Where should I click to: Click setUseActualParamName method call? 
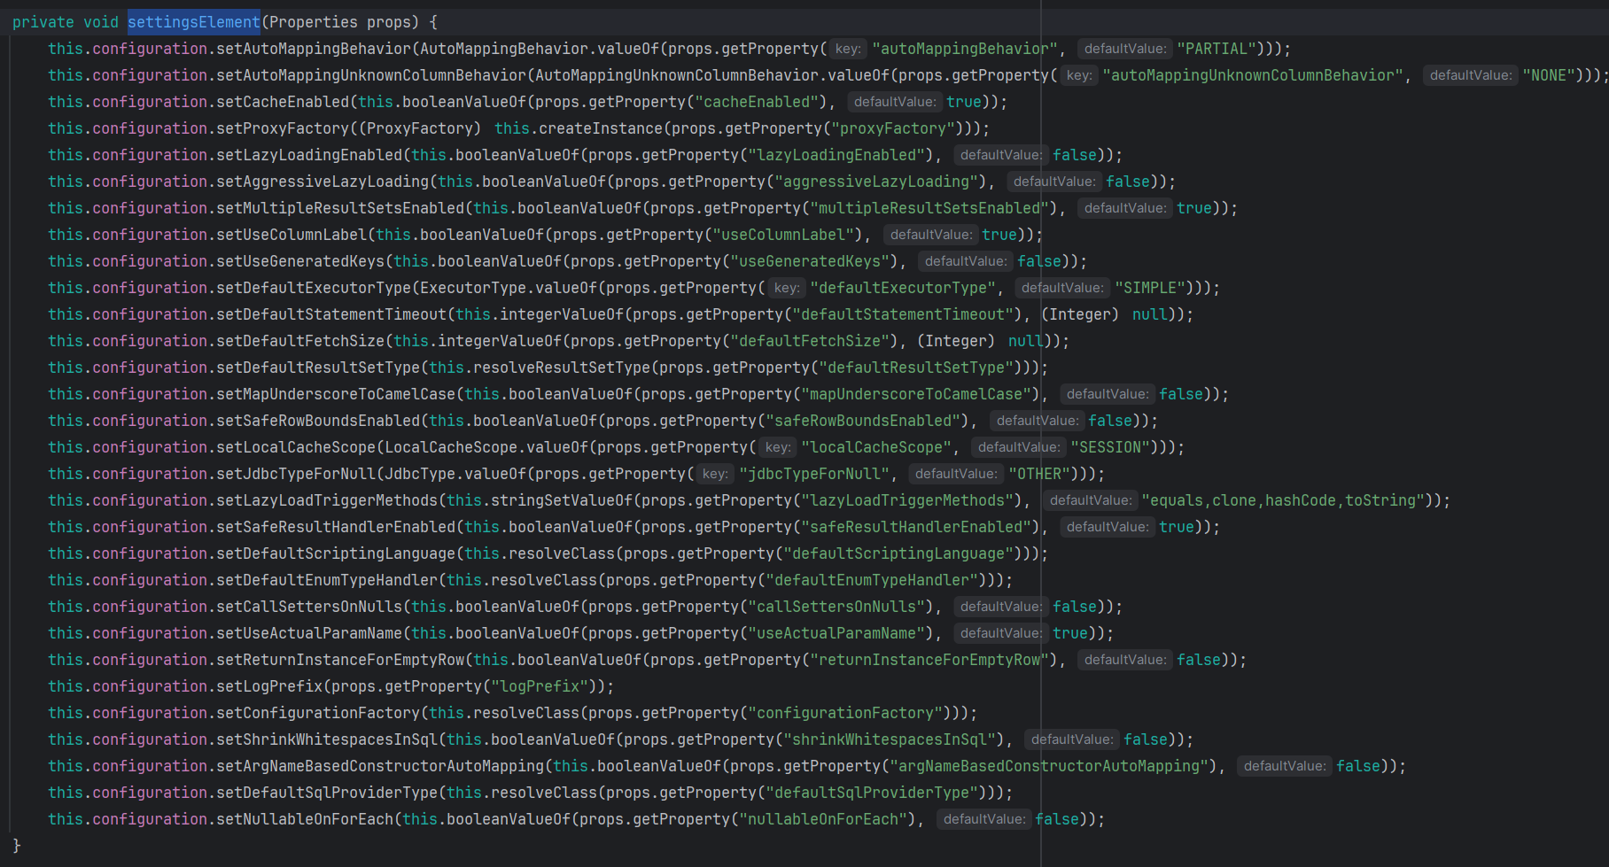point(309,633)
